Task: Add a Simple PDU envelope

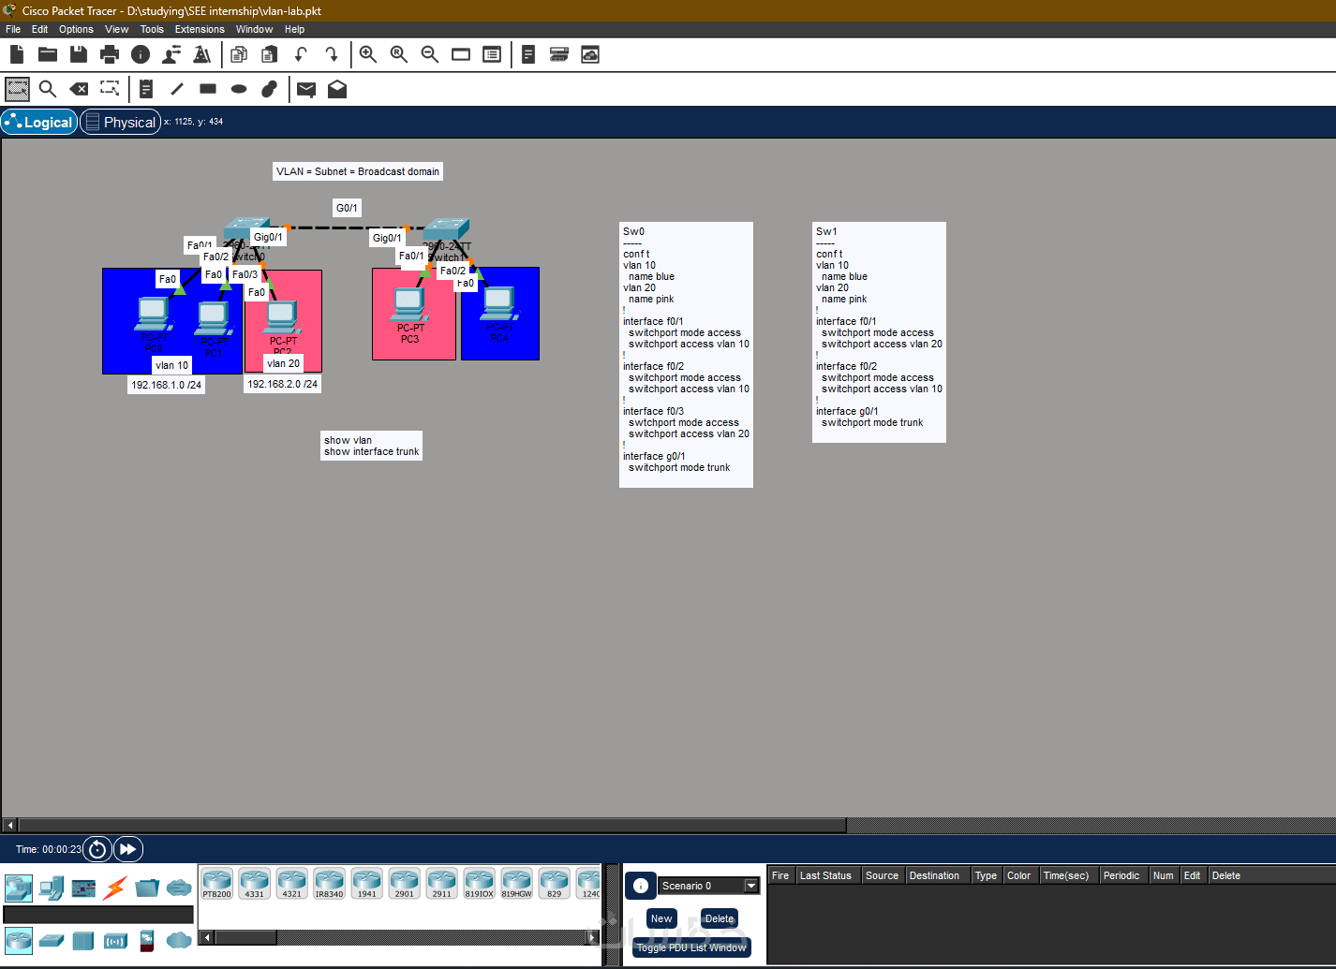Action: tap(306, 89)
